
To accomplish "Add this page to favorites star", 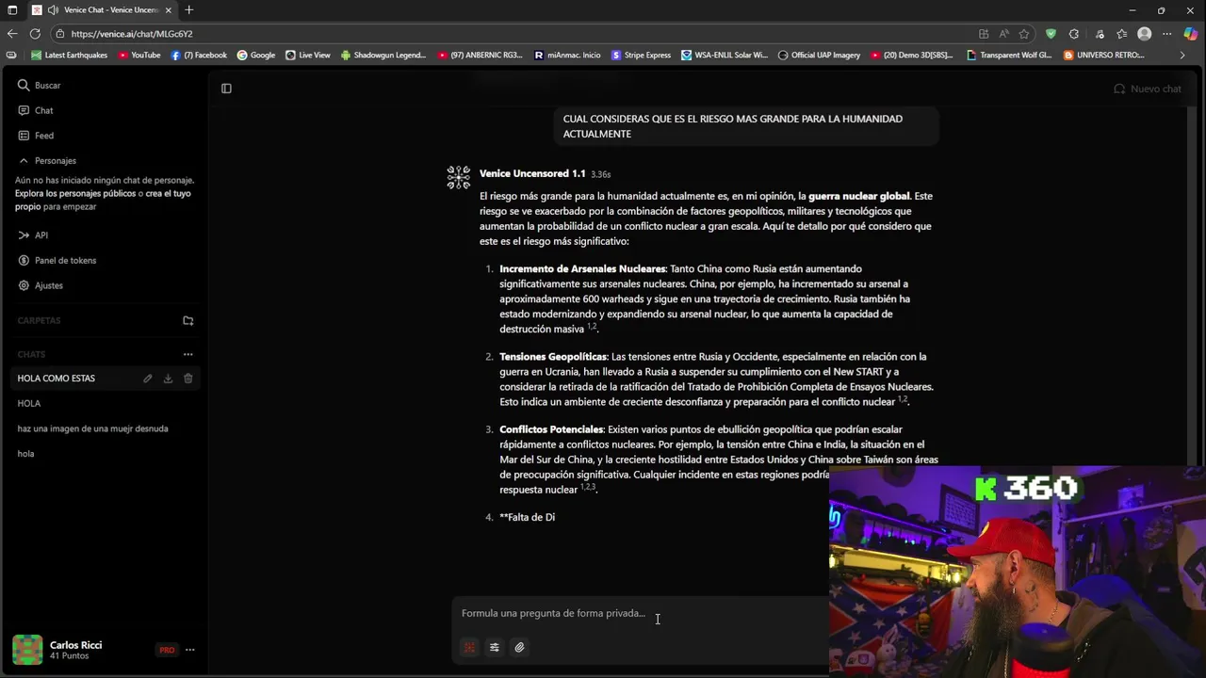I will (x=1024, y=34).
